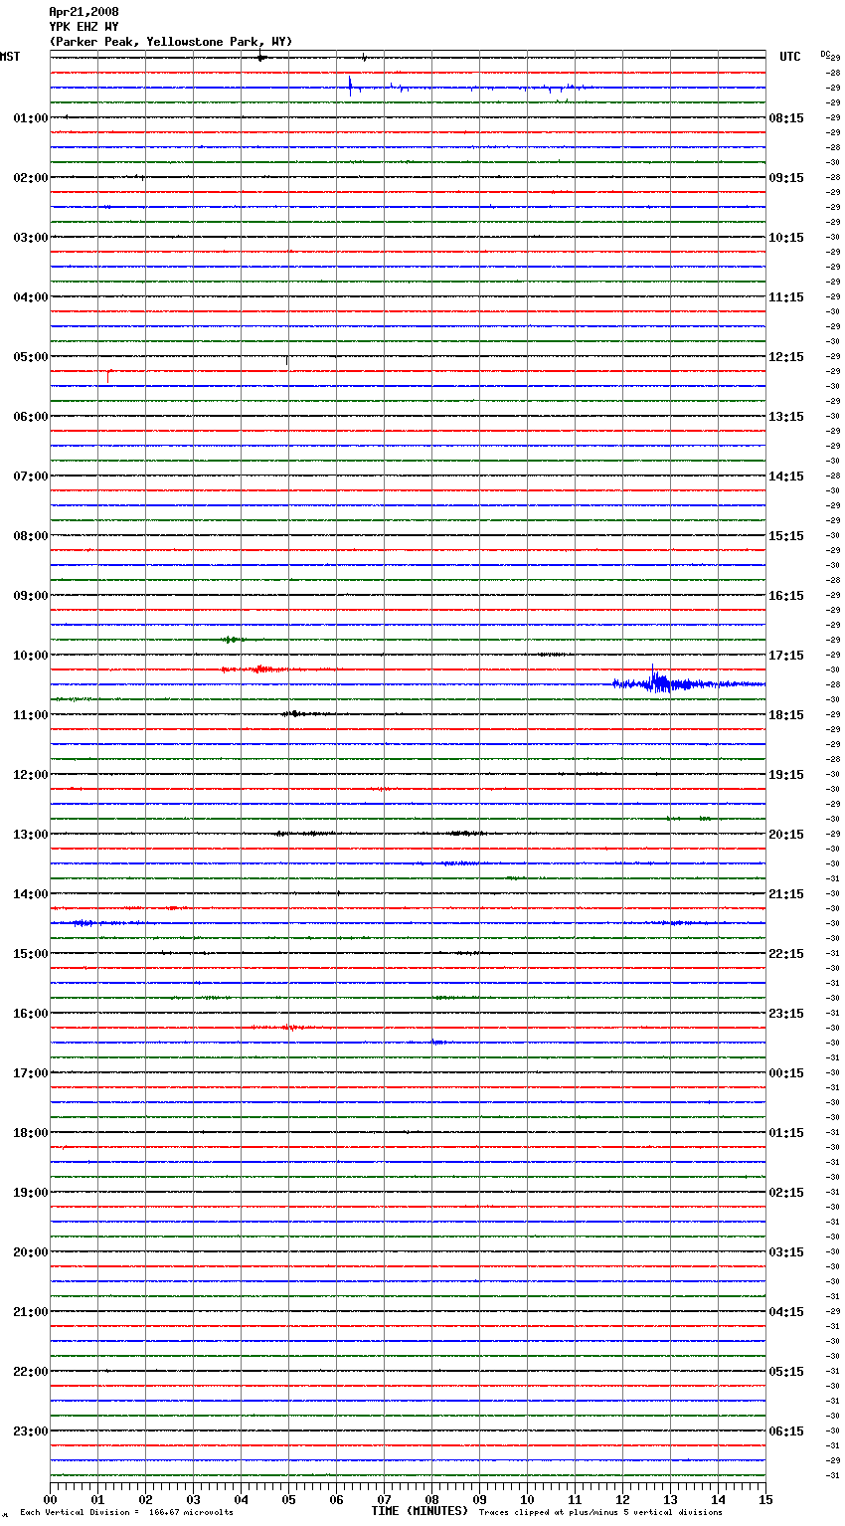Viewport: 845px width, 1526px height.
Task: Click minute tick '05' on the time axis
Action: click(288, 1499)
